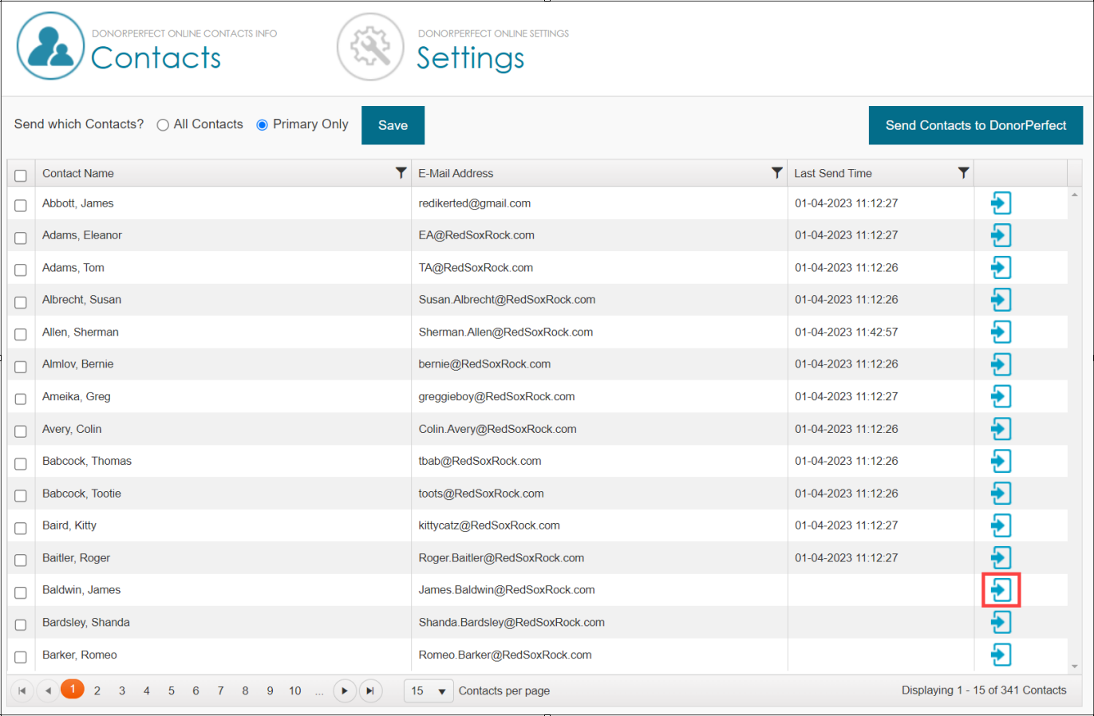Viewport: 1094px width, 716px height.
Task: Click send icon for Almlov, Bernie
Action: (1001, 364)
